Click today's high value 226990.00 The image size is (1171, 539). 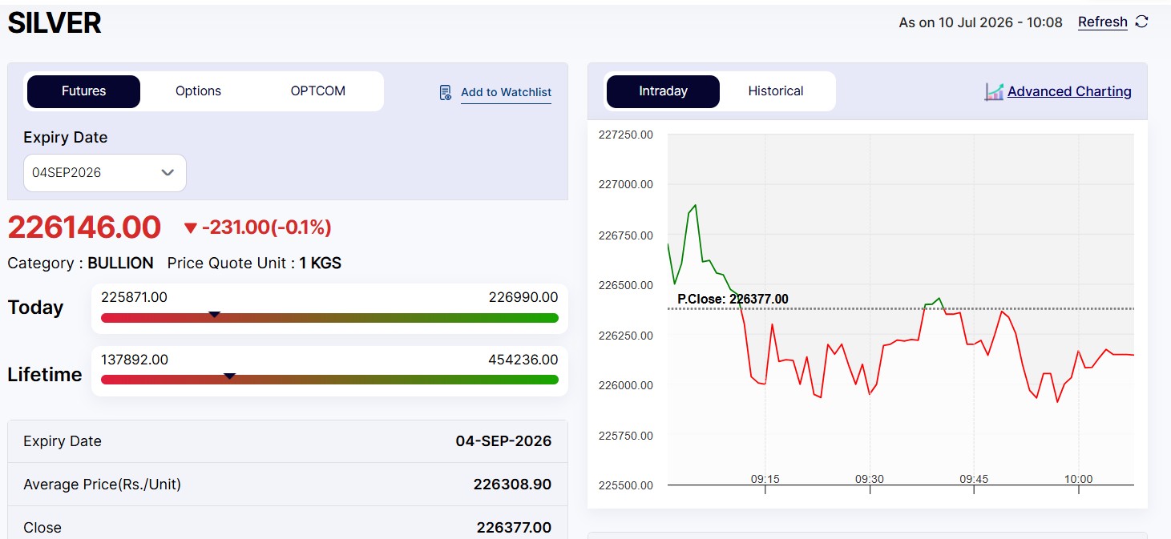(x=523, y=297)
